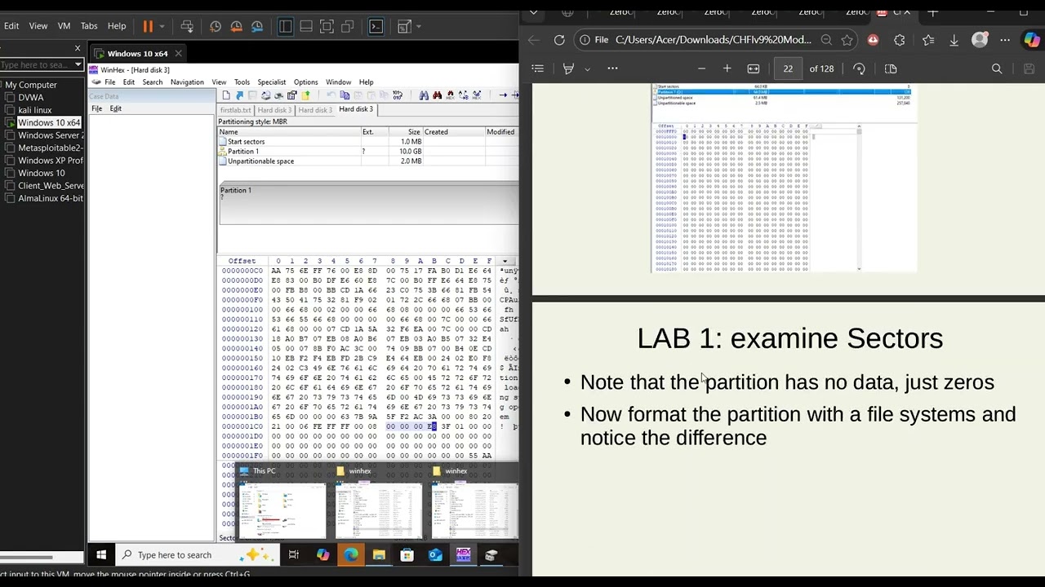1045x587 pixels.
Task: Open the Windows Start menu
Action: tap(101, 555)
